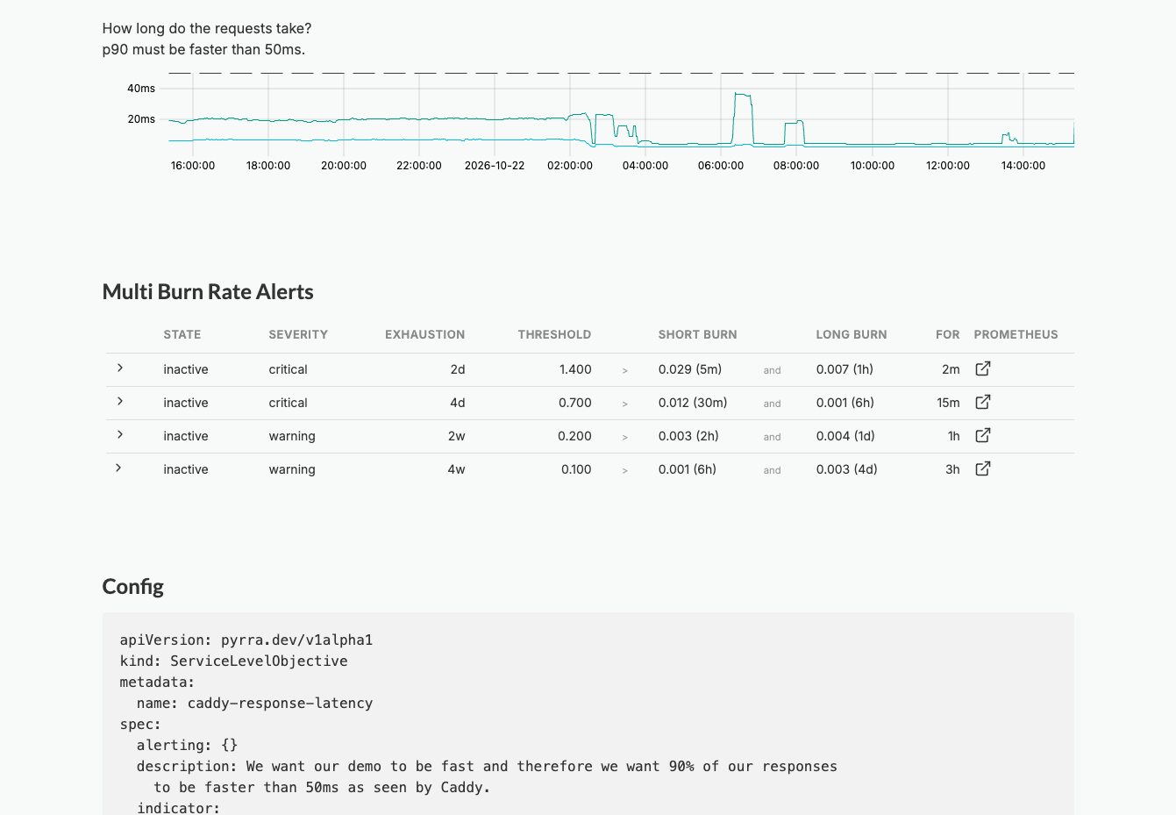Viewport: 1176px width, 815px height.
Task: Click the STATE column header
Action: coord(182,334)
